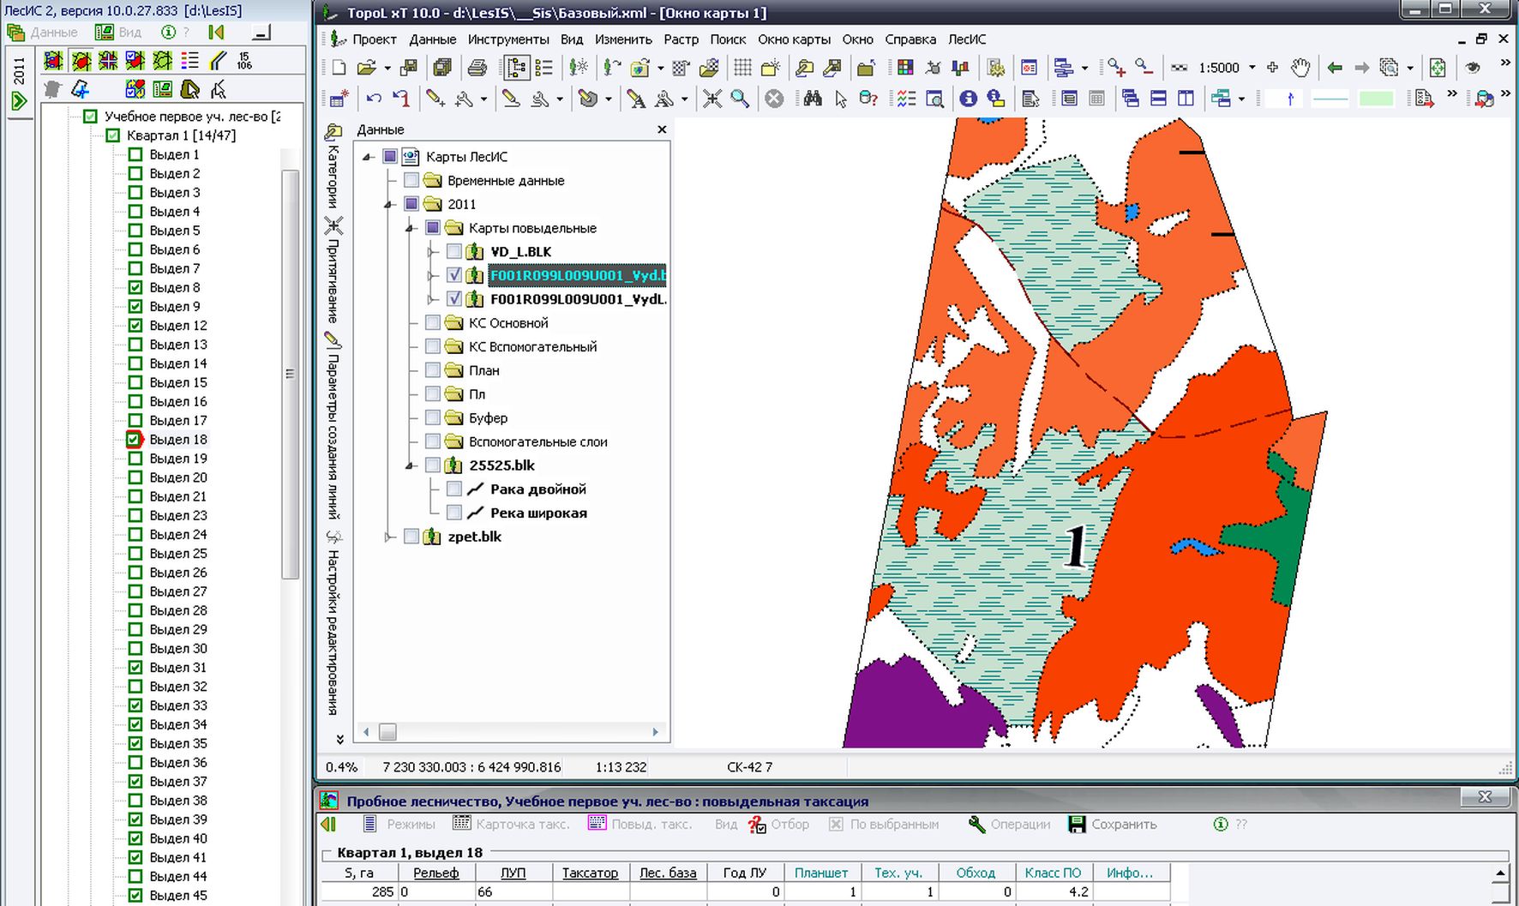Click the Сохранить floppy disk icon
1519x906 pixels.
(x=1077, y=824)
